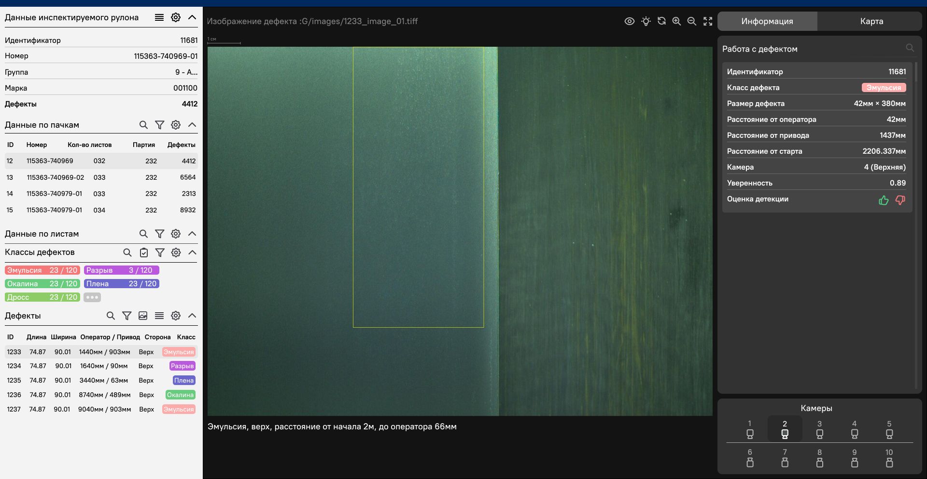Select defect row 1234 with class Разрыв
This screenshot has height=479, width=927.
101,366
